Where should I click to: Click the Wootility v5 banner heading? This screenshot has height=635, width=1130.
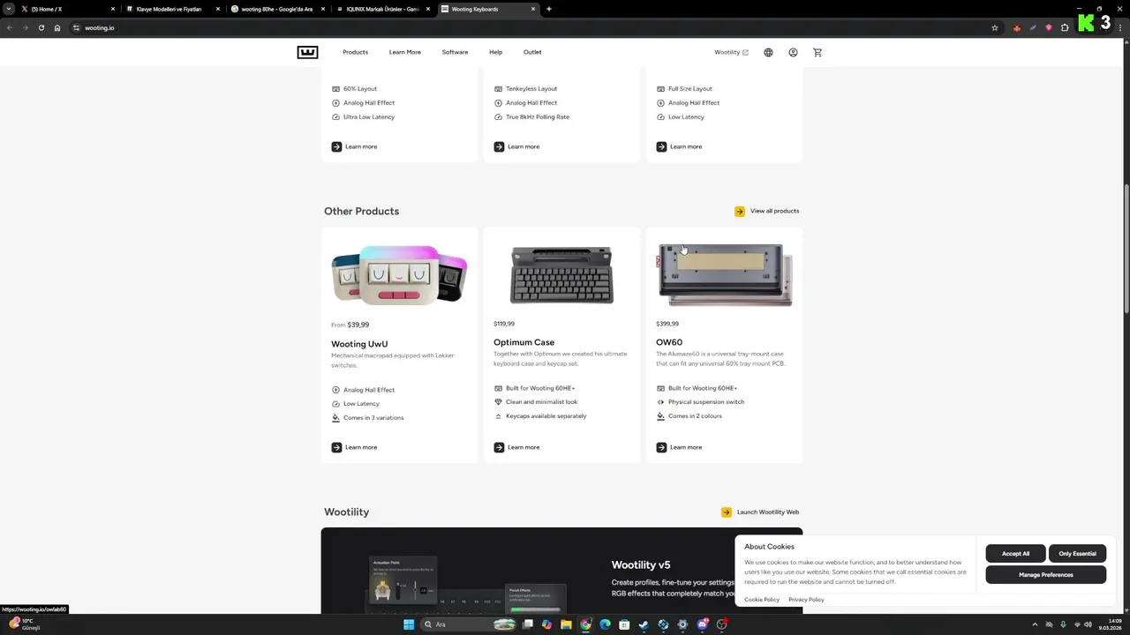point(641,564)
